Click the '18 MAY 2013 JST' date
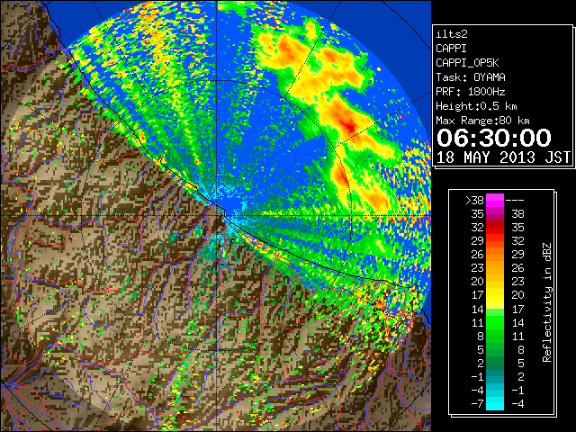The image size is (576, 432). click(x=503, y=157)
